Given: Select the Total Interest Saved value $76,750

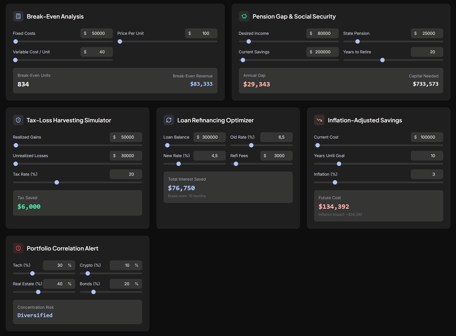Looking at the screenshot, I should tap(182, 188).
